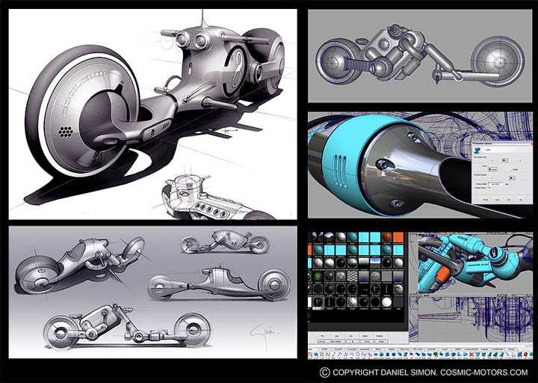Viewport: 538px width, 383px height.
Task: Click Go in Revolve Options
Action: (x=521, y=200)
